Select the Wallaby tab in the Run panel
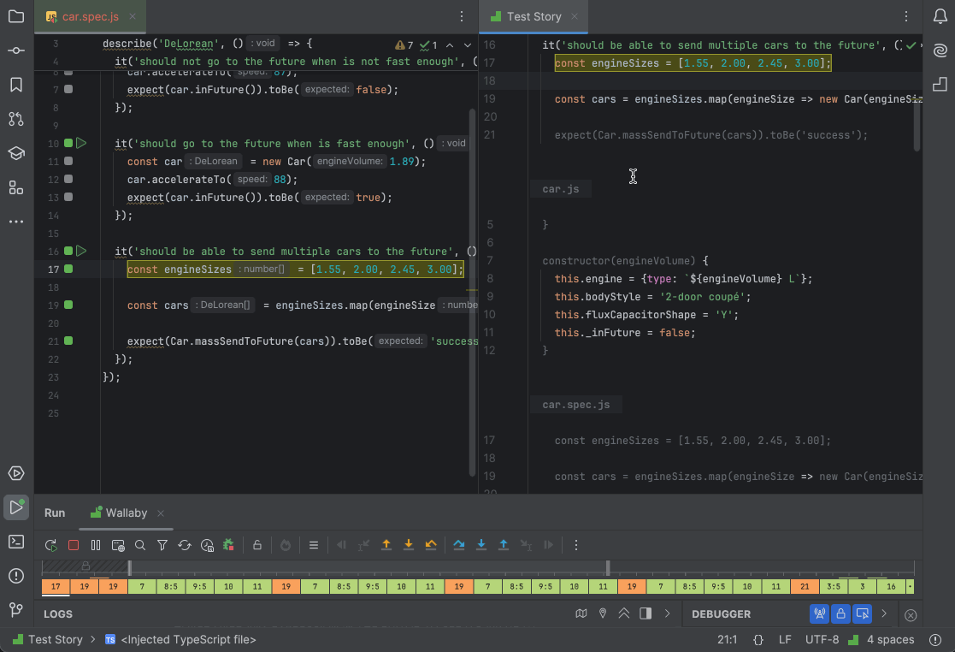This screenshot has width=955, height=652. [126, 513]
